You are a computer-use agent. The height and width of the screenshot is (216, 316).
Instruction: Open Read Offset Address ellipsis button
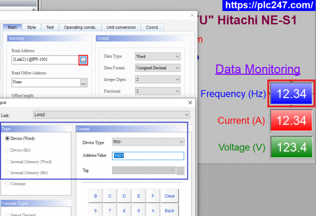(x=83, y=83)
